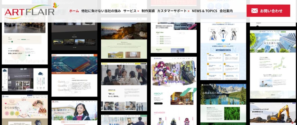Open the family × future site thumbnail
The width and height of the screenshot is (297, 125).
25,44
